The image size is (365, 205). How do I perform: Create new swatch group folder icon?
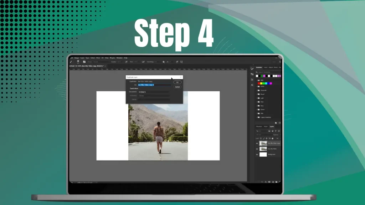point(276,123)
